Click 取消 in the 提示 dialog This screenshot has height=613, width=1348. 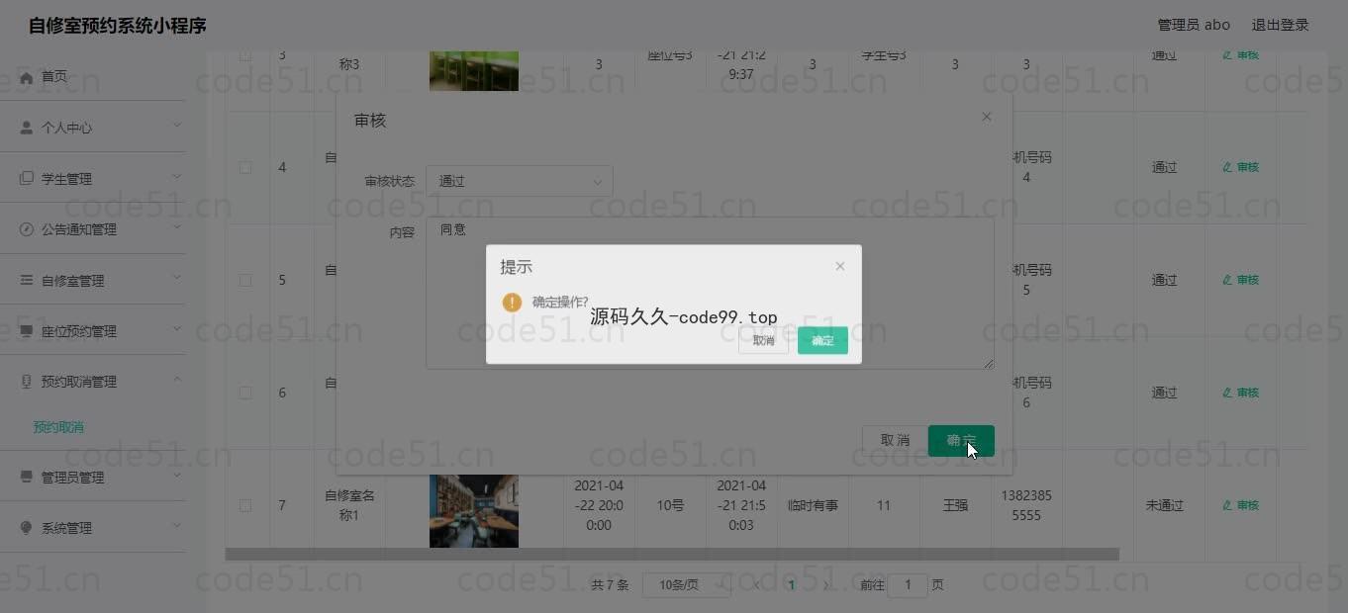(x=763, y=340)
